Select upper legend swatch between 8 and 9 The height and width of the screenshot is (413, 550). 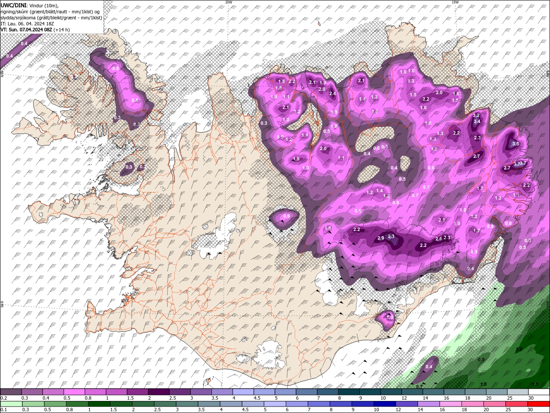click(x=348, y=392)
